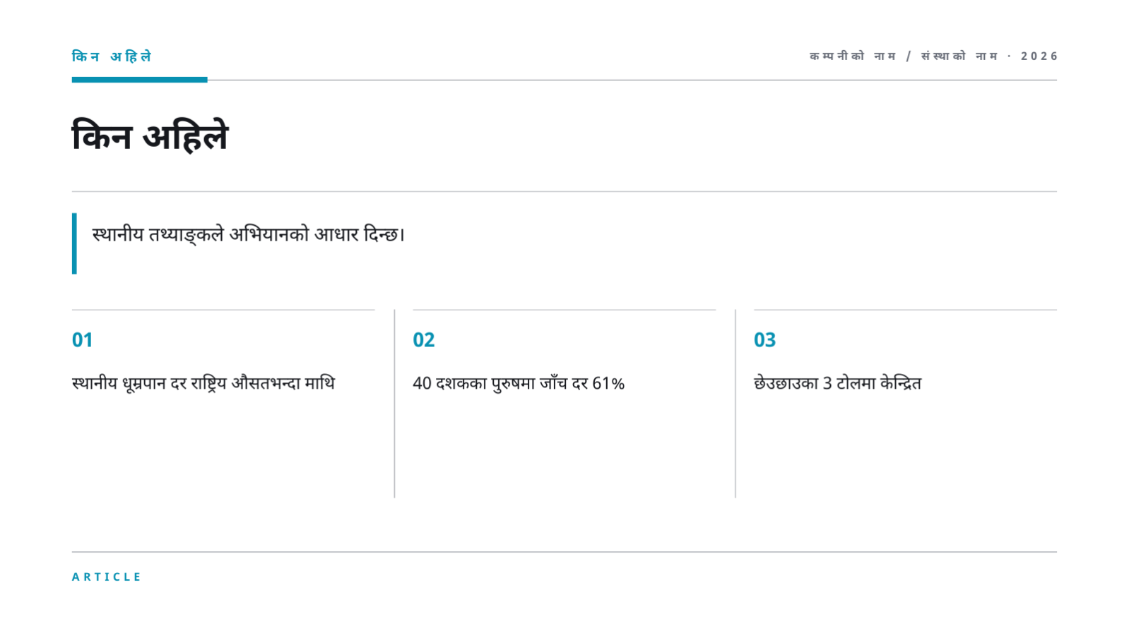Select the number 03 heading
This screenshot has height=635, width=1129.
(764, 340)
